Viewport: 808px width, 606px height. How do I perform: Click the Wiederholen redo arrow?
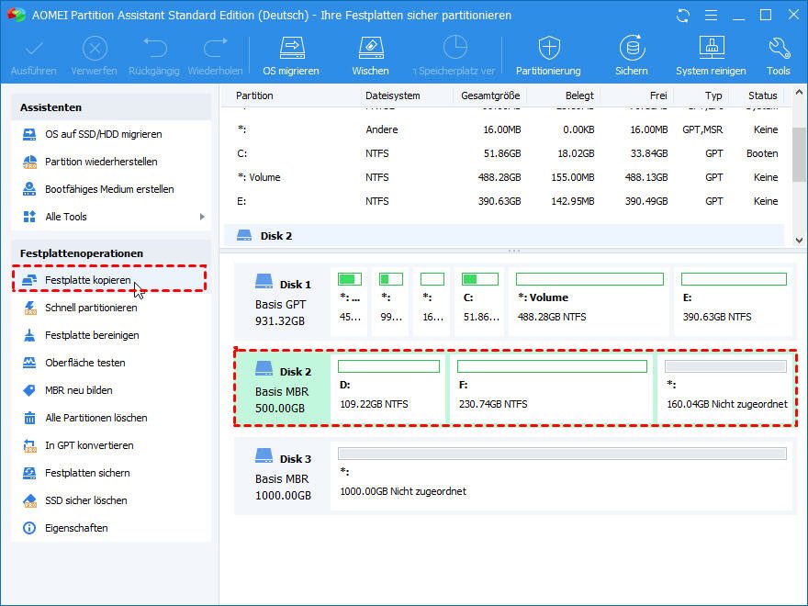(216, 48)
